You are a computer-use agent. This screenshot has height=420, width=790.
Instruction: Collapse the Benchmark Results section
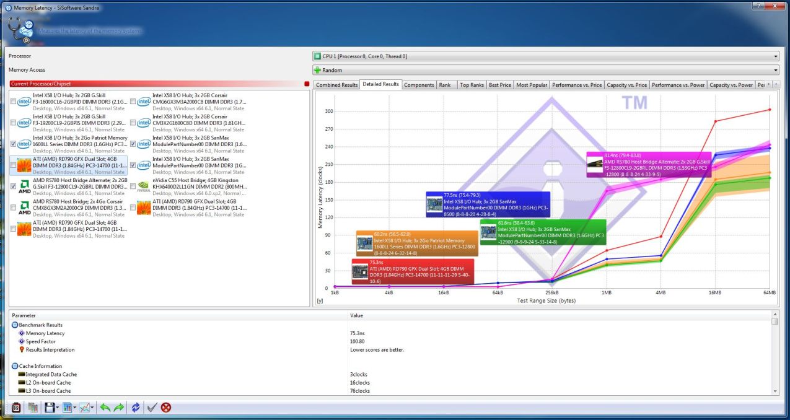click(x=15, y=325)
